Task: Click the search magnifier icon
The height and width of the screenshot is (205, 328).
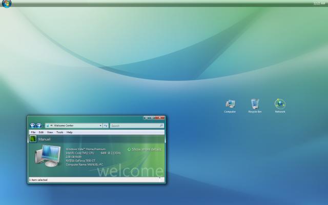Action: pyautogui.click(x=161, y=126)
